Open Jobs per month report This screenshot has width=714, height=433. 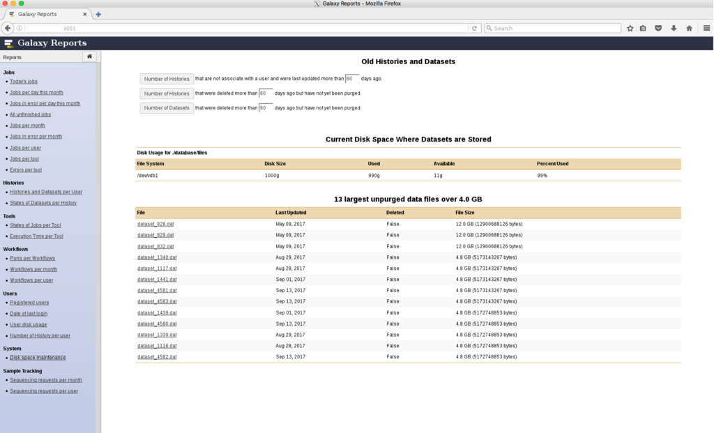click(x=27, y=126)
